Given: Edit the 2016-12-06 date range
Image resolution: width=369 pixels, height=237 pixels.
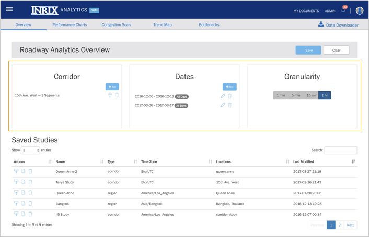Looking at the screenshot, I should pyautogui.click(x=223, y=96).
